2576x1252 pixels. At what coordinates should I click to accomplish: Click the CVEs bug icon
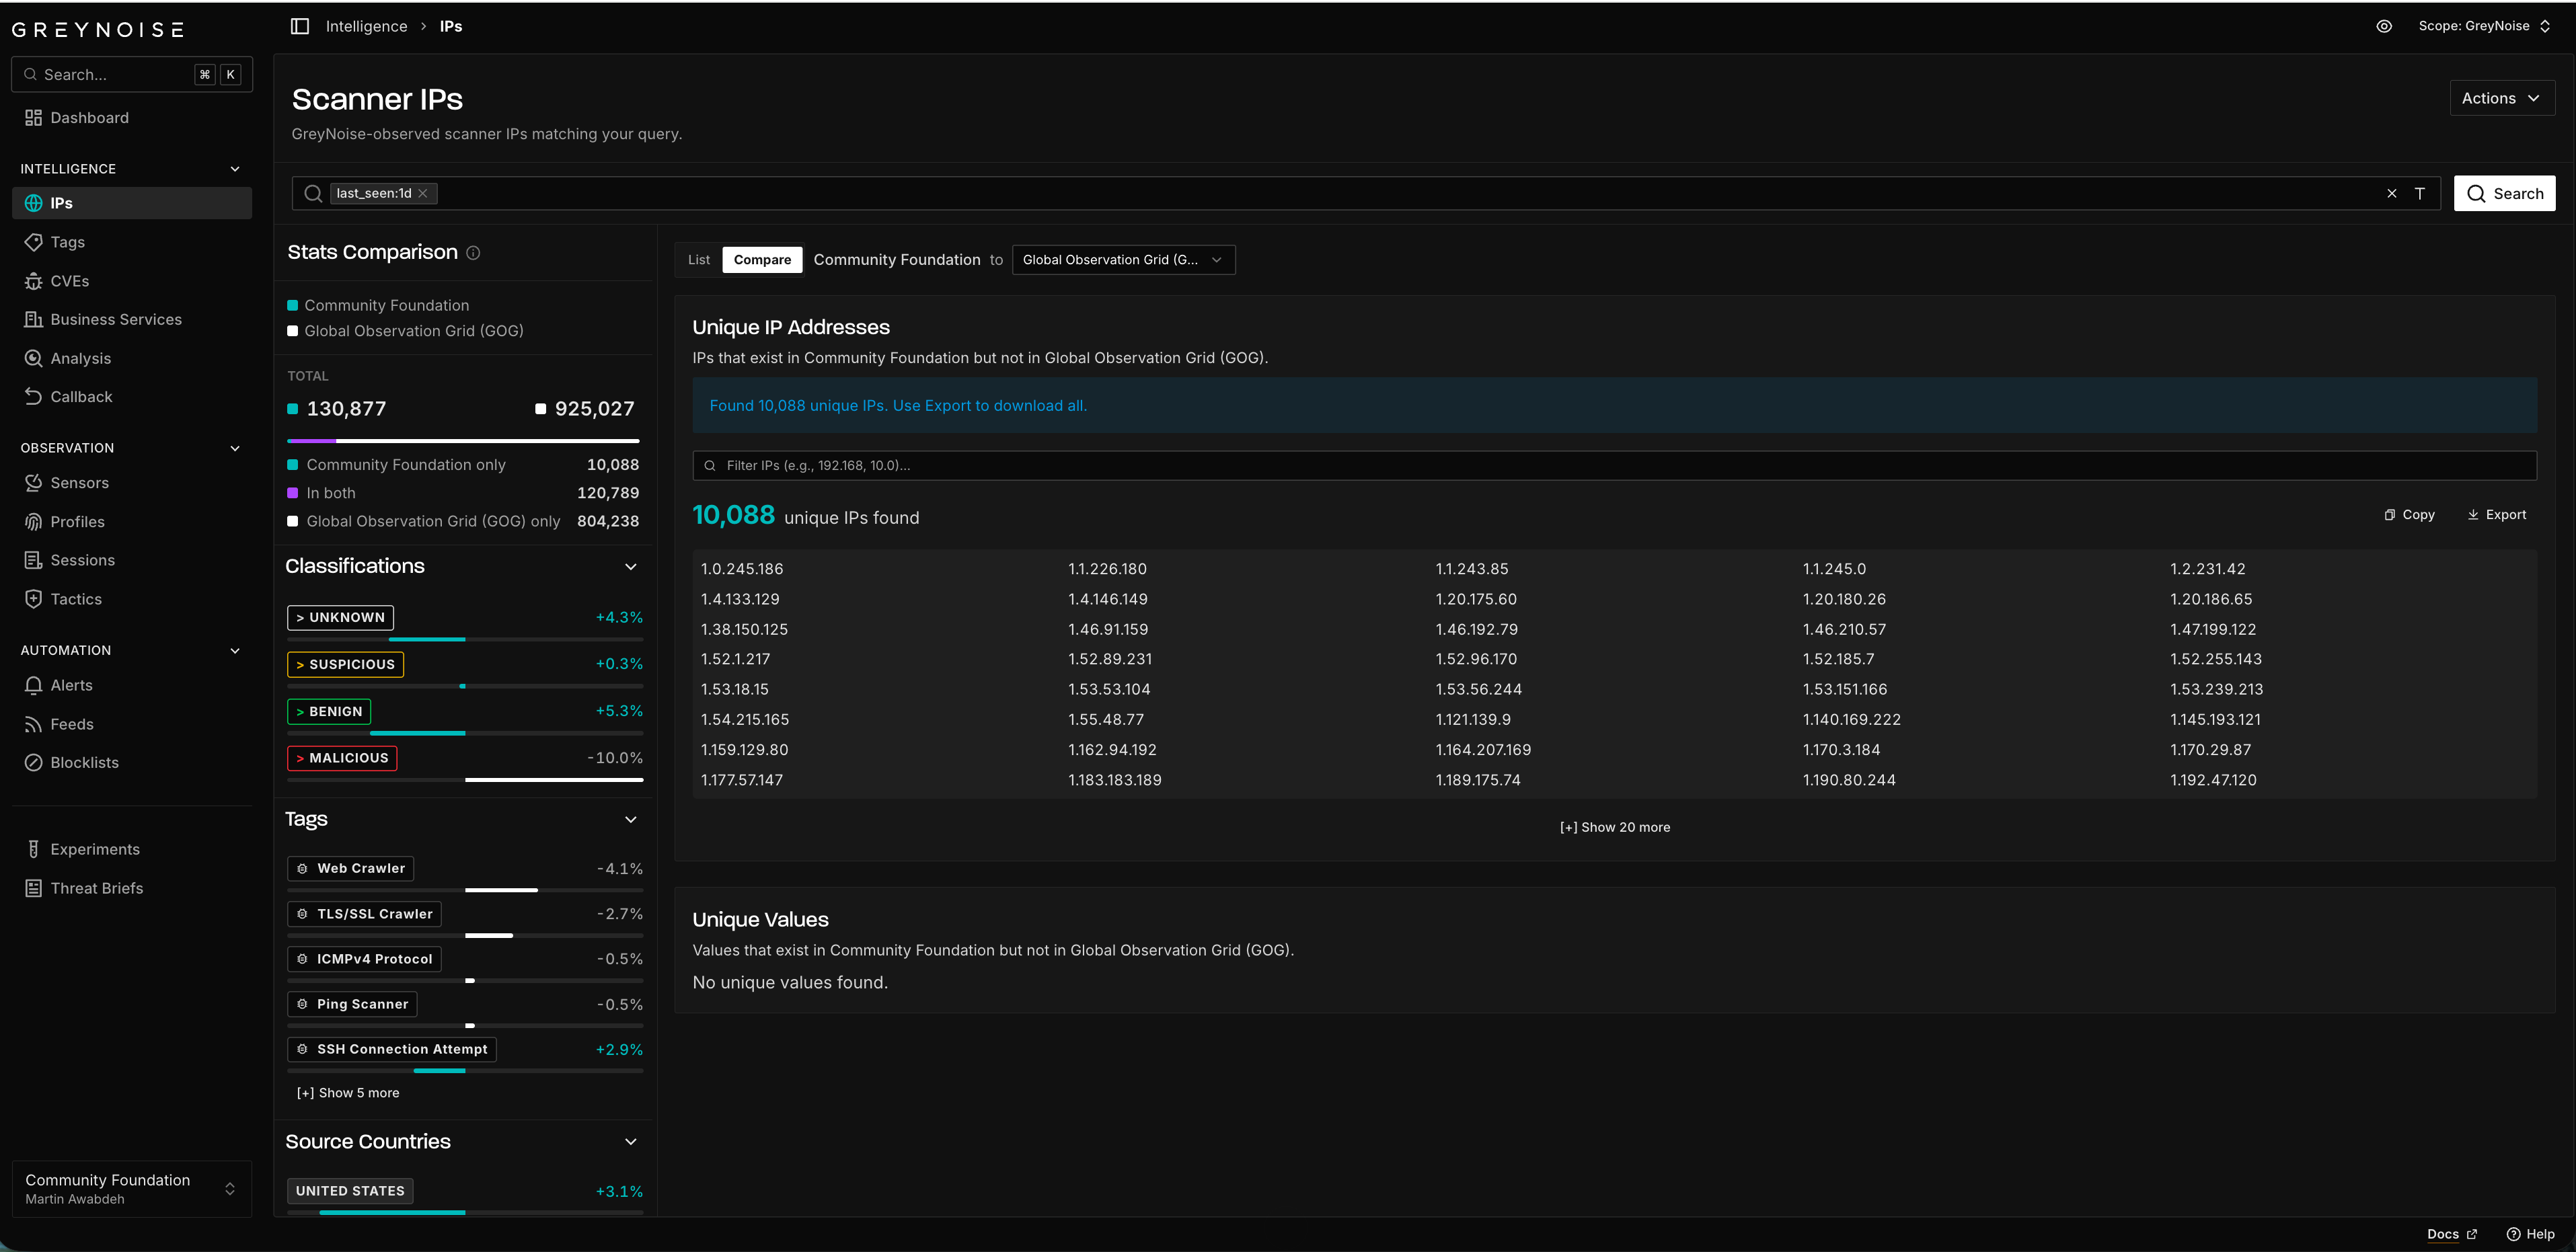(x=33, y=281)
